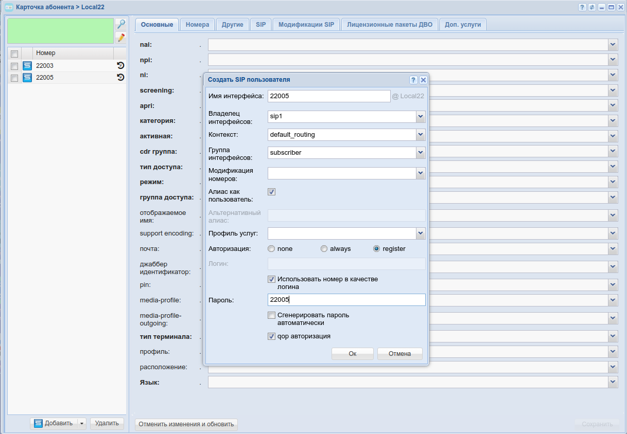Open the Добавить button dropdown arrow
The image size is (627, 434).
click(82, 424)
